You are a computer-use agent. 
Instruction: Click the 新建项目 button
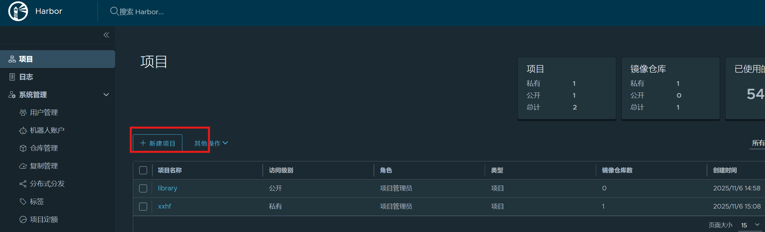[x=158, y=143]
